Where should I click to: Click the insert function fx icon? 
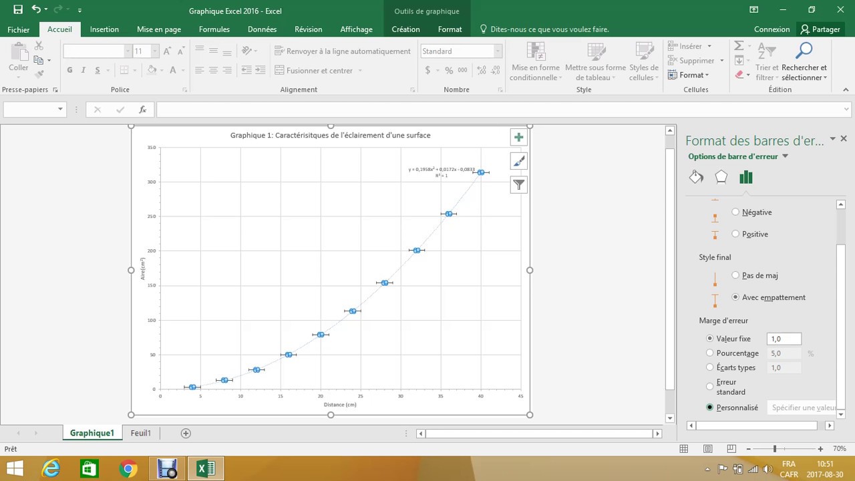point(142,110)
